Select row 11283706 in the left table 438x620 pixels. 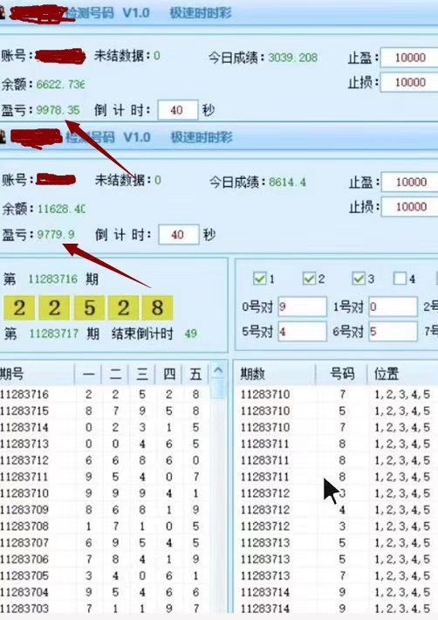click(105, 559)
